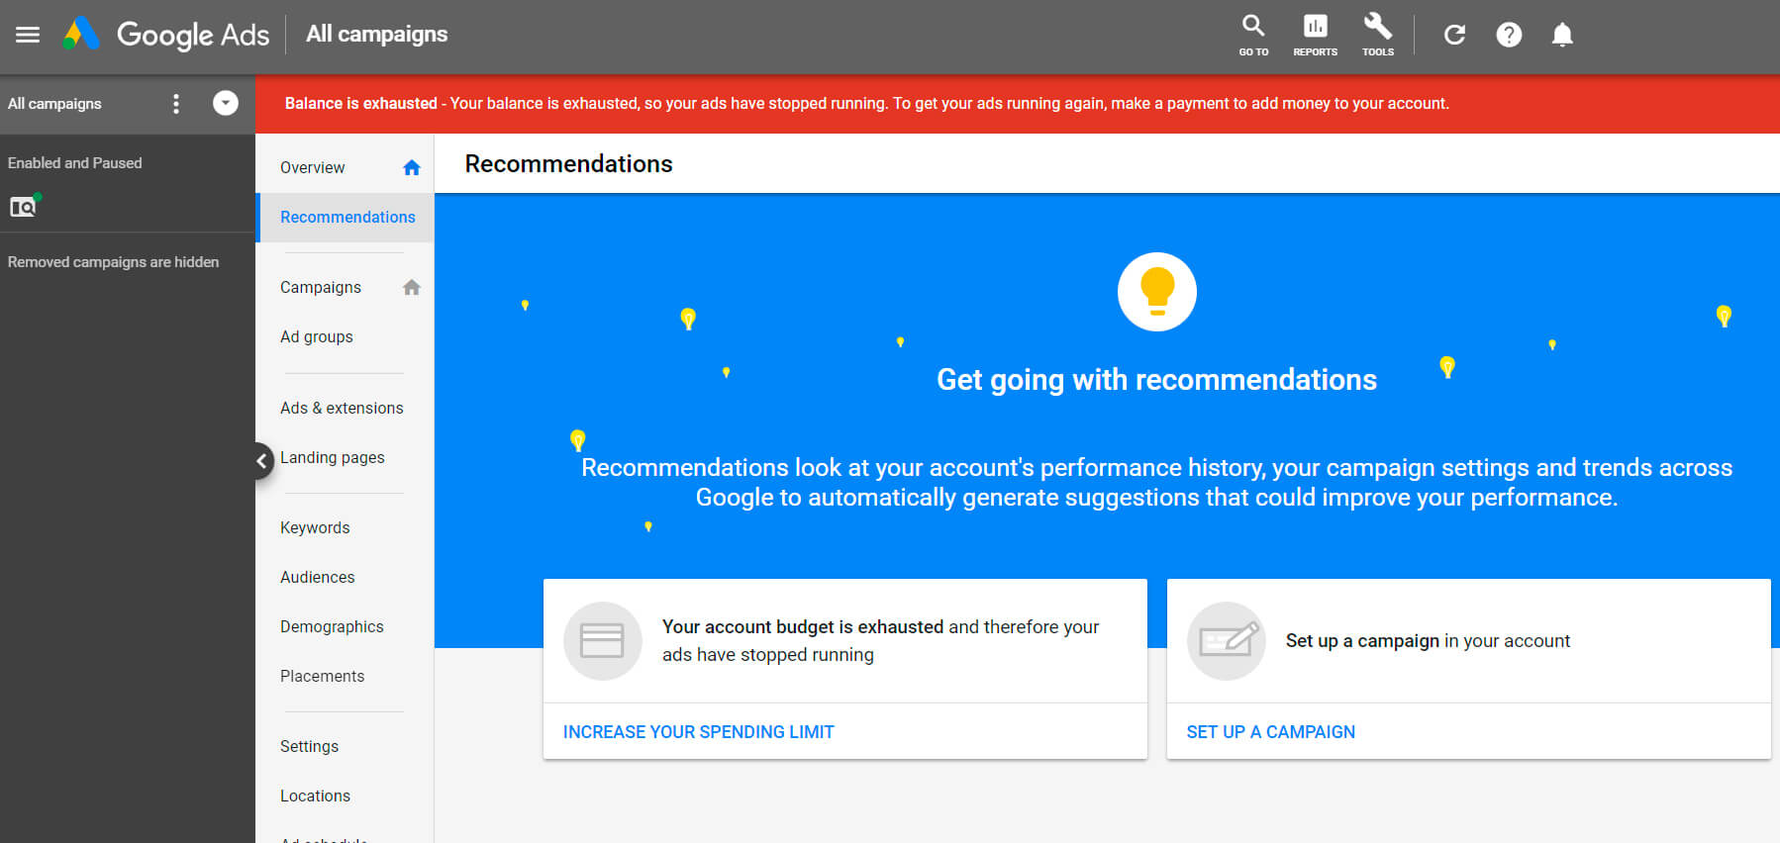Open the Help question mark icon
The height and width of the screenshot is (843, 1780).
[1509, 35]
